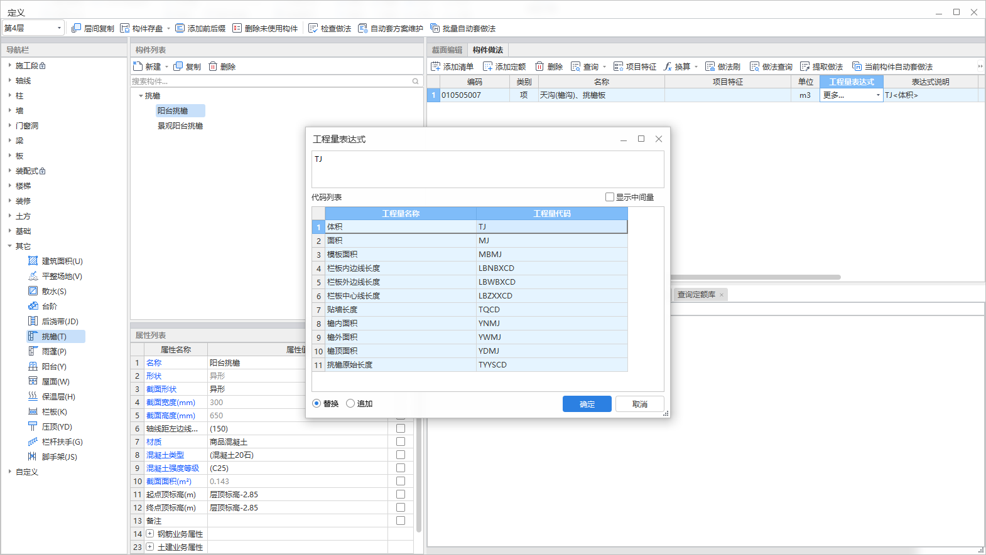Click the 添加定额 icon
Screen dimensions: 986x555
[487, 66]
